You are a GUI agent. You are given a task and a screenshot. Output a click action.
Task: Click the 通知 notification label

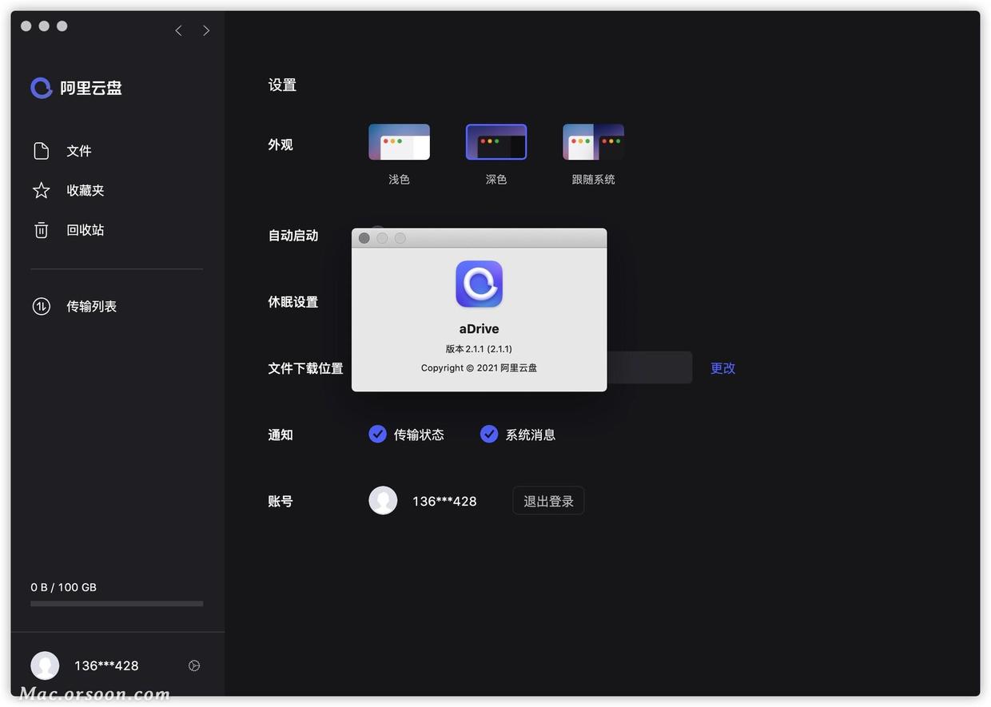coord(281,435)
